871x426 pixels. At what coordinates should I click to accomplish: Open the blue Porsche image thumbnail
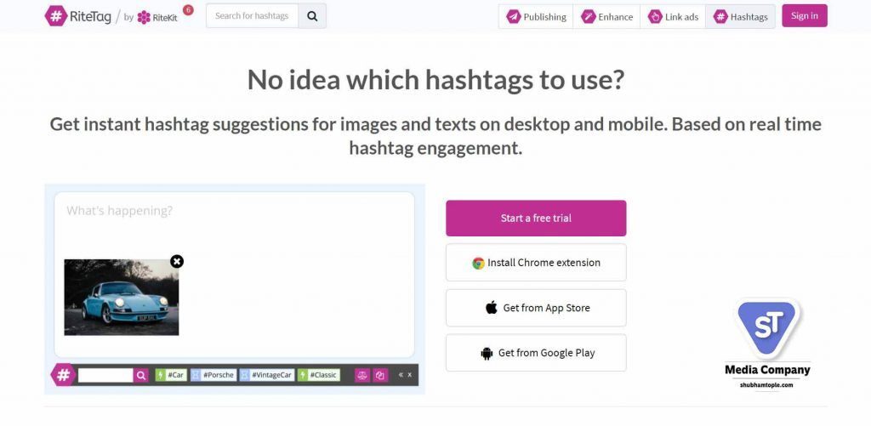click(122, 297)
